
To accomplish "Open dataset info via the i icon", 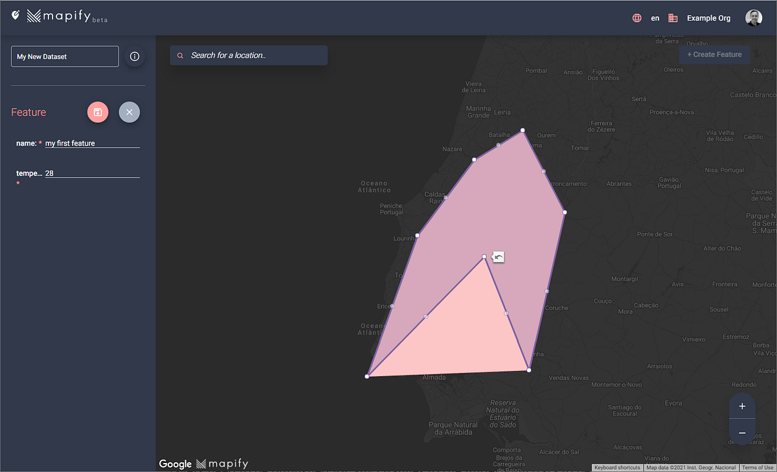I will click(135, 56).
